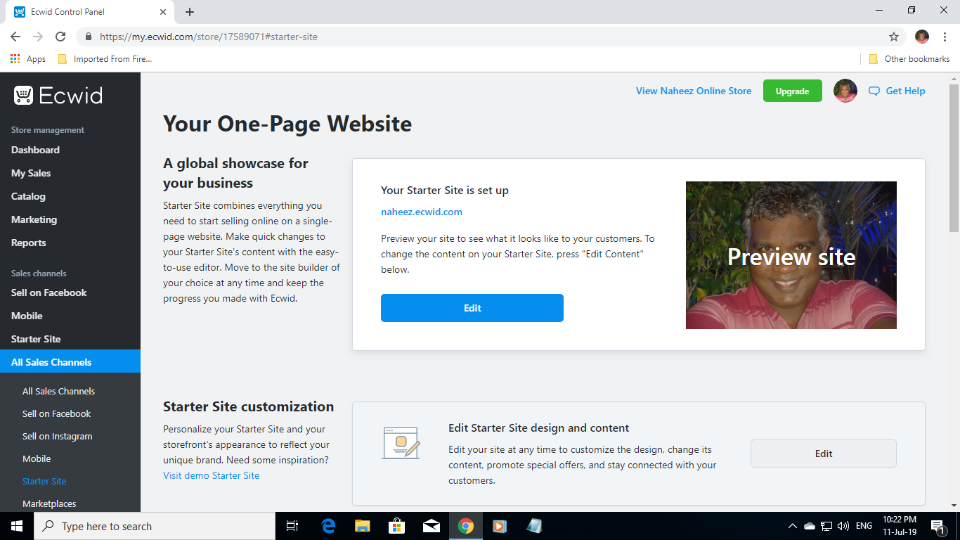The image size is (960, 540).
Task: Select All Sales Channels submenu item
Action: [x=59, y=391]
